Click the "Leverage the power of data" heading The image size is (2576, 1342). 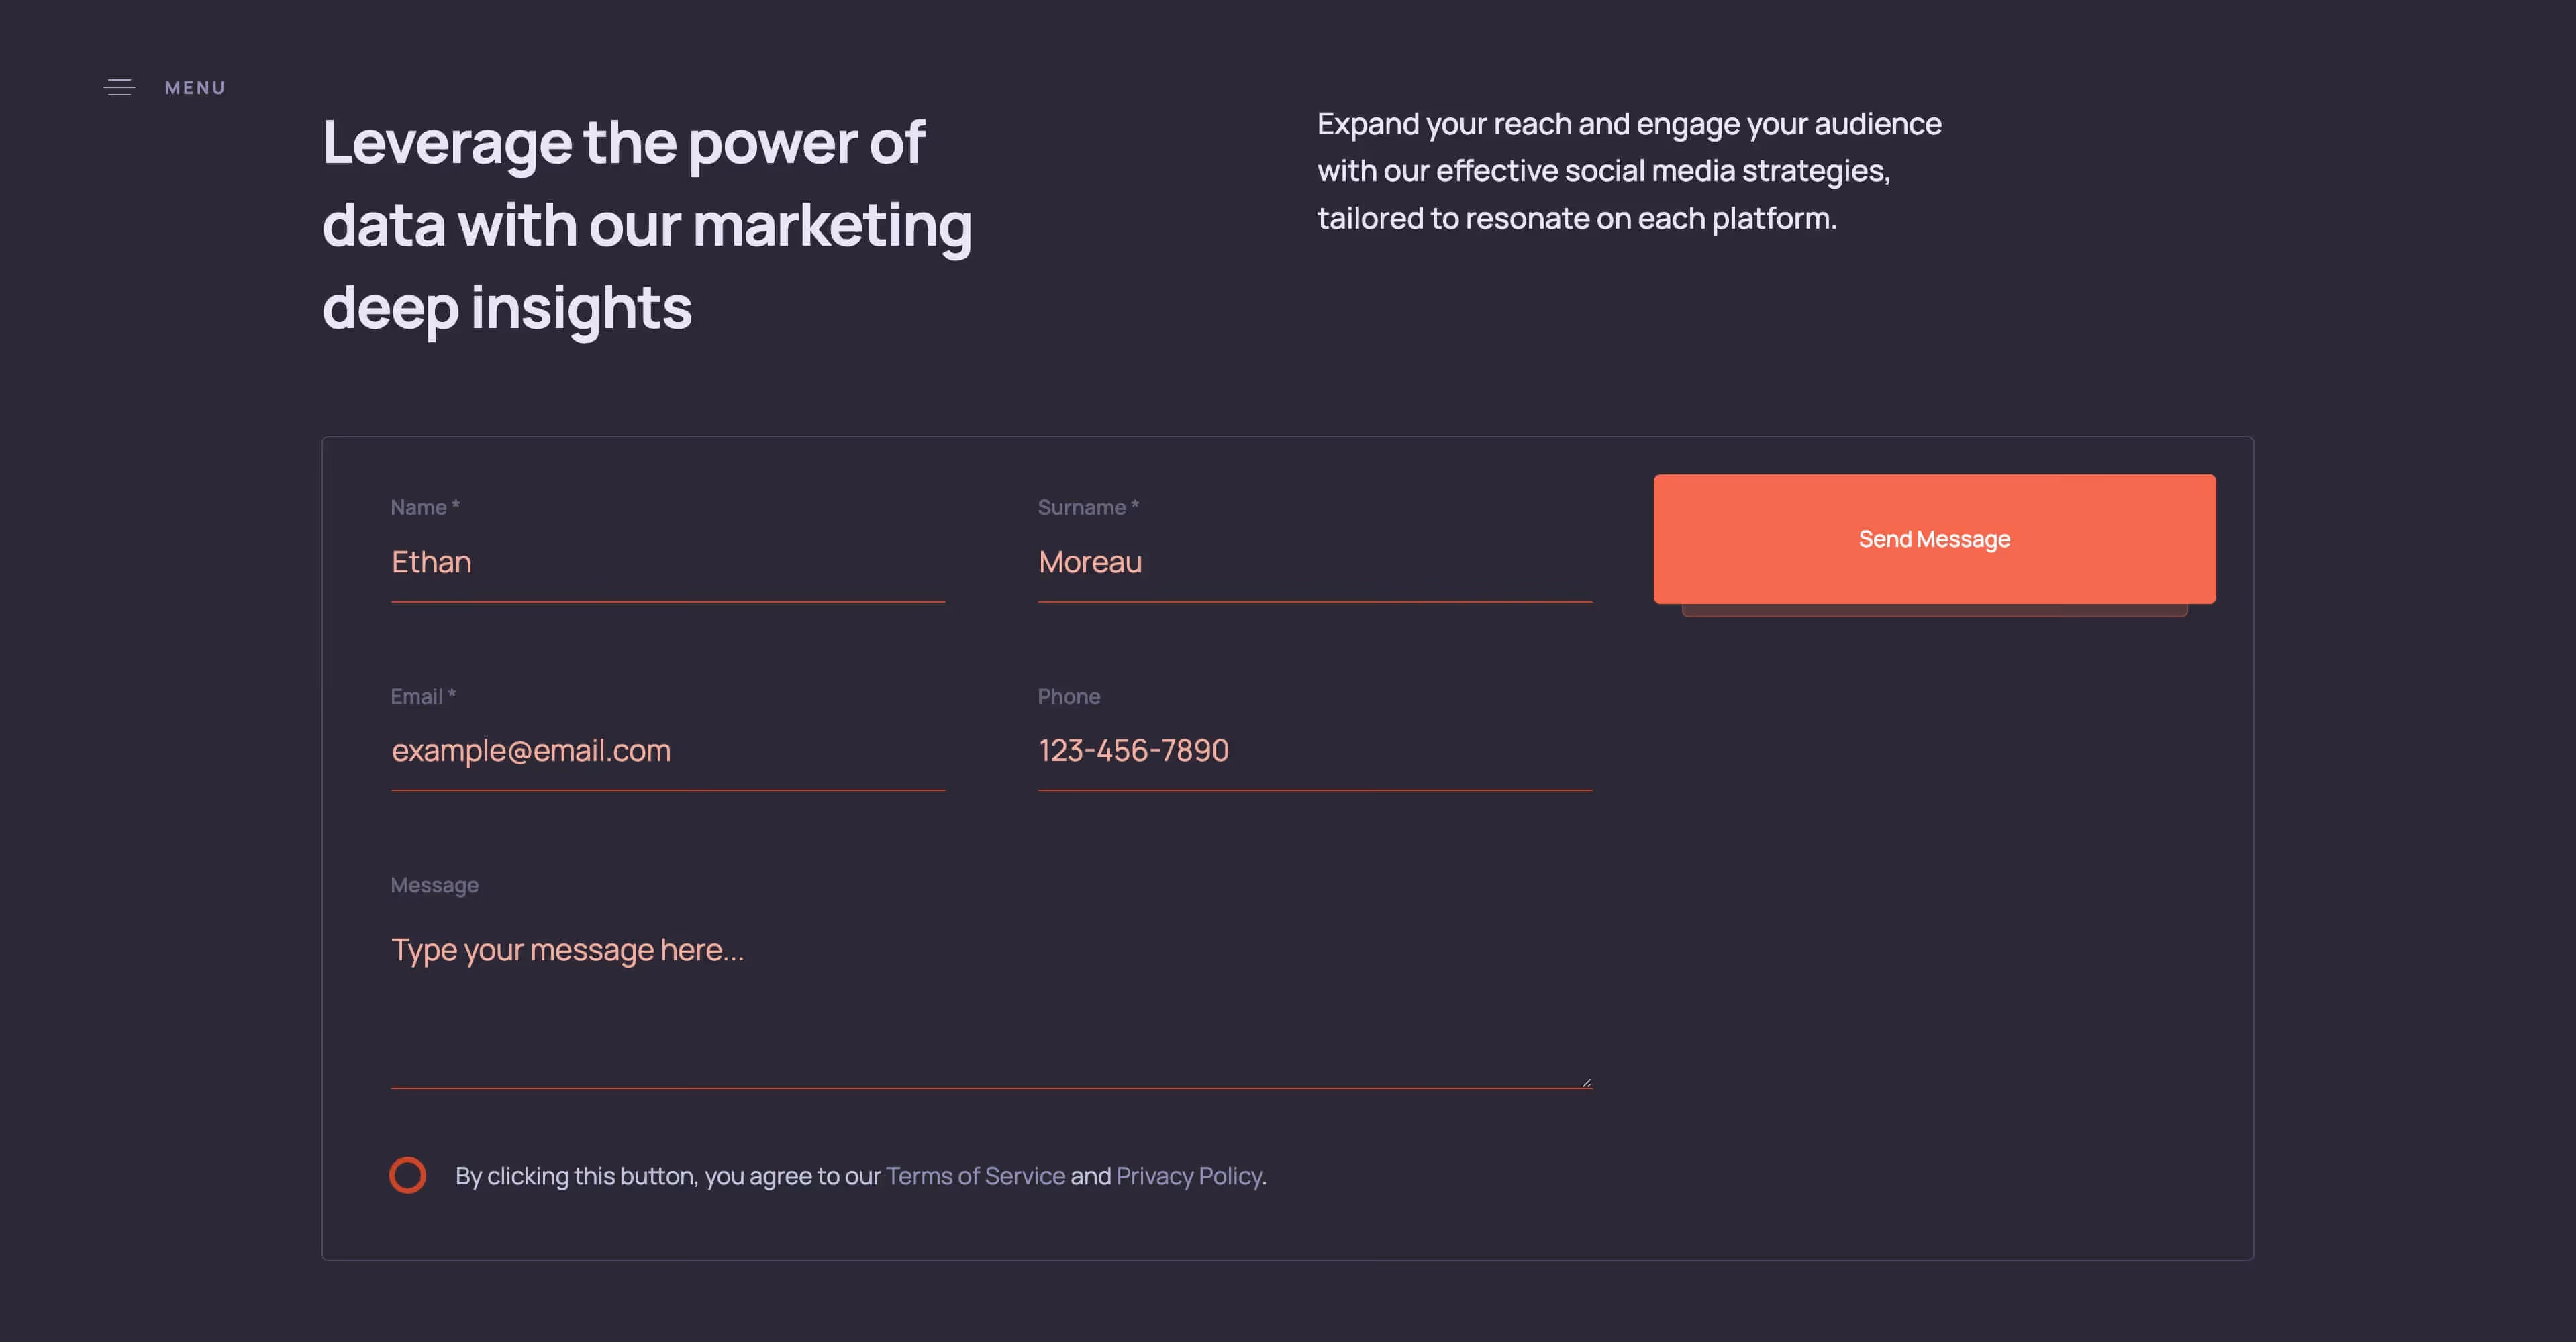click(646, 224)
